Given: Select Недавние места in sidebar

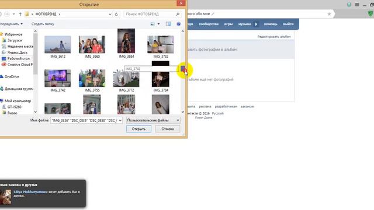Looking at the screenshot, I should pyautogui.click(x=20, y=47).
